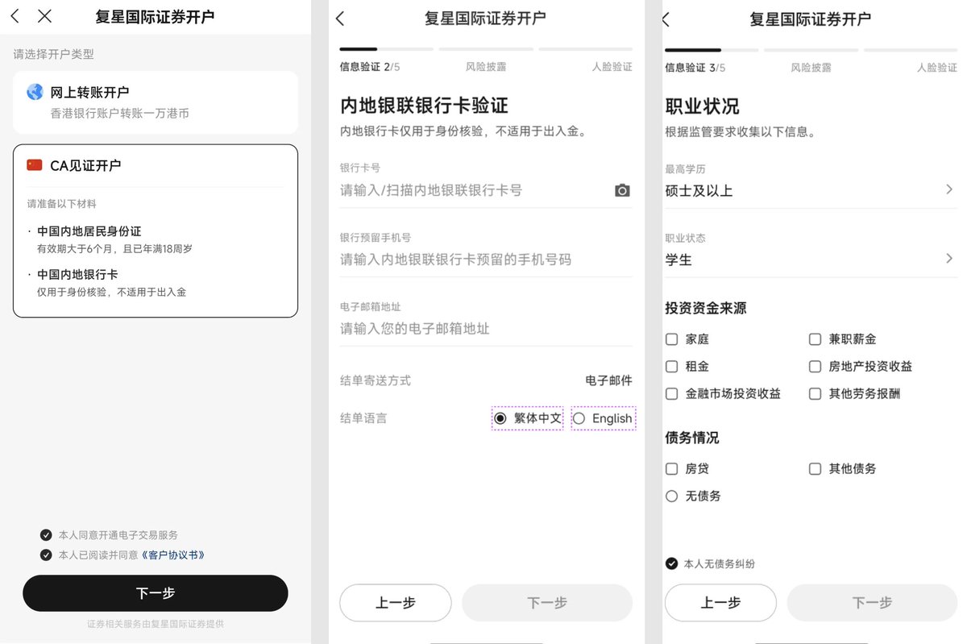Tap back arrow on occupation status screen
This screenshot has height=644, width=967.
tap(666, 19)
